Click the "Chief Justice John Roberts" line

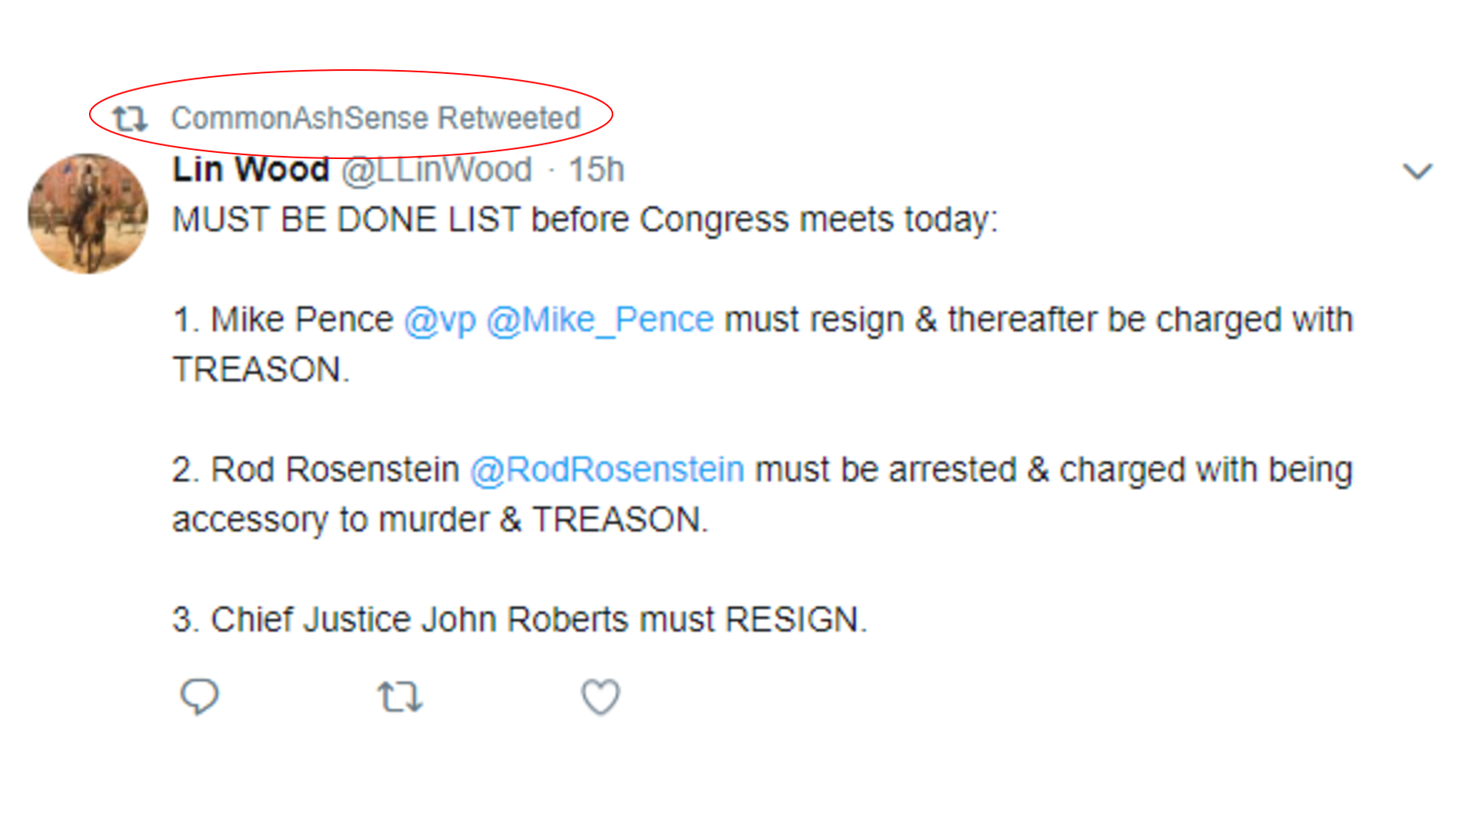519,620
